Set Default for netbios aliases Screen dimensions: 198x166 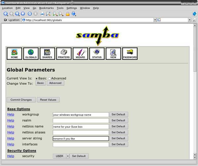click(x=118, y=132)
